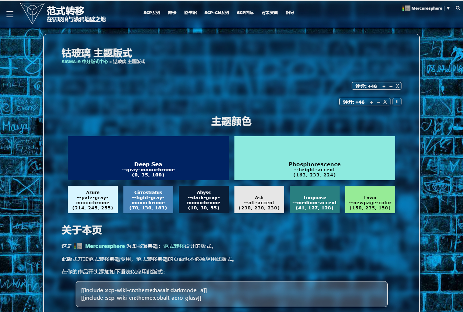Cancel vote with X in the lower rating box
This screenshot has width=463, height=312.
click(x=385, y=102)
